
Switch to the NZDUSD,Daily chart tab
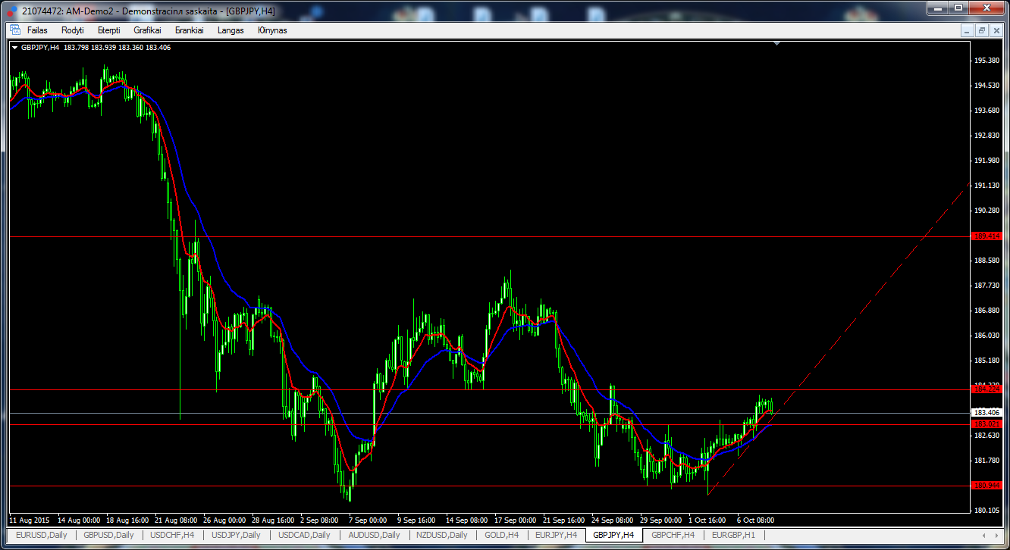pyautogui.click(x=442, y=535)
